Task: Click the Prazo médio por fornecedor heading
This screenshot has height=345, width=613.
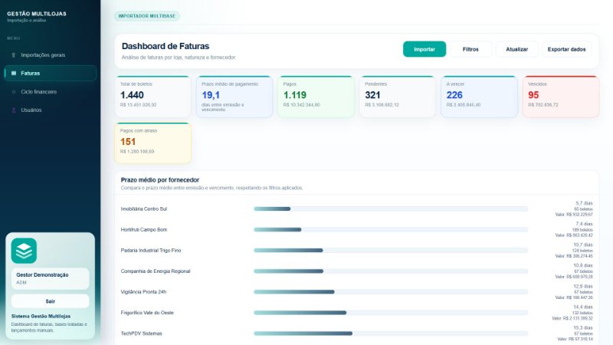Action: click(160, 180)
